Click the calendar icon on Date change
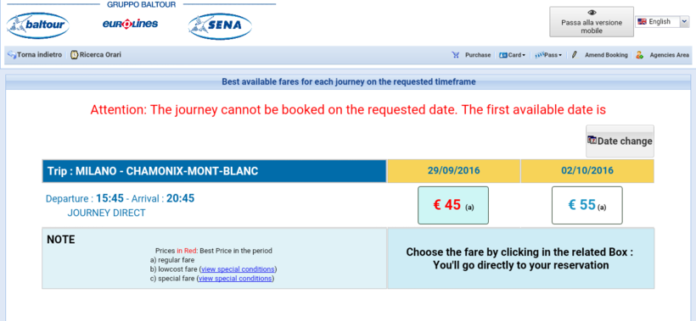This screenshot has height=321, width=696. pyautogui.click(x=592, y=140)
